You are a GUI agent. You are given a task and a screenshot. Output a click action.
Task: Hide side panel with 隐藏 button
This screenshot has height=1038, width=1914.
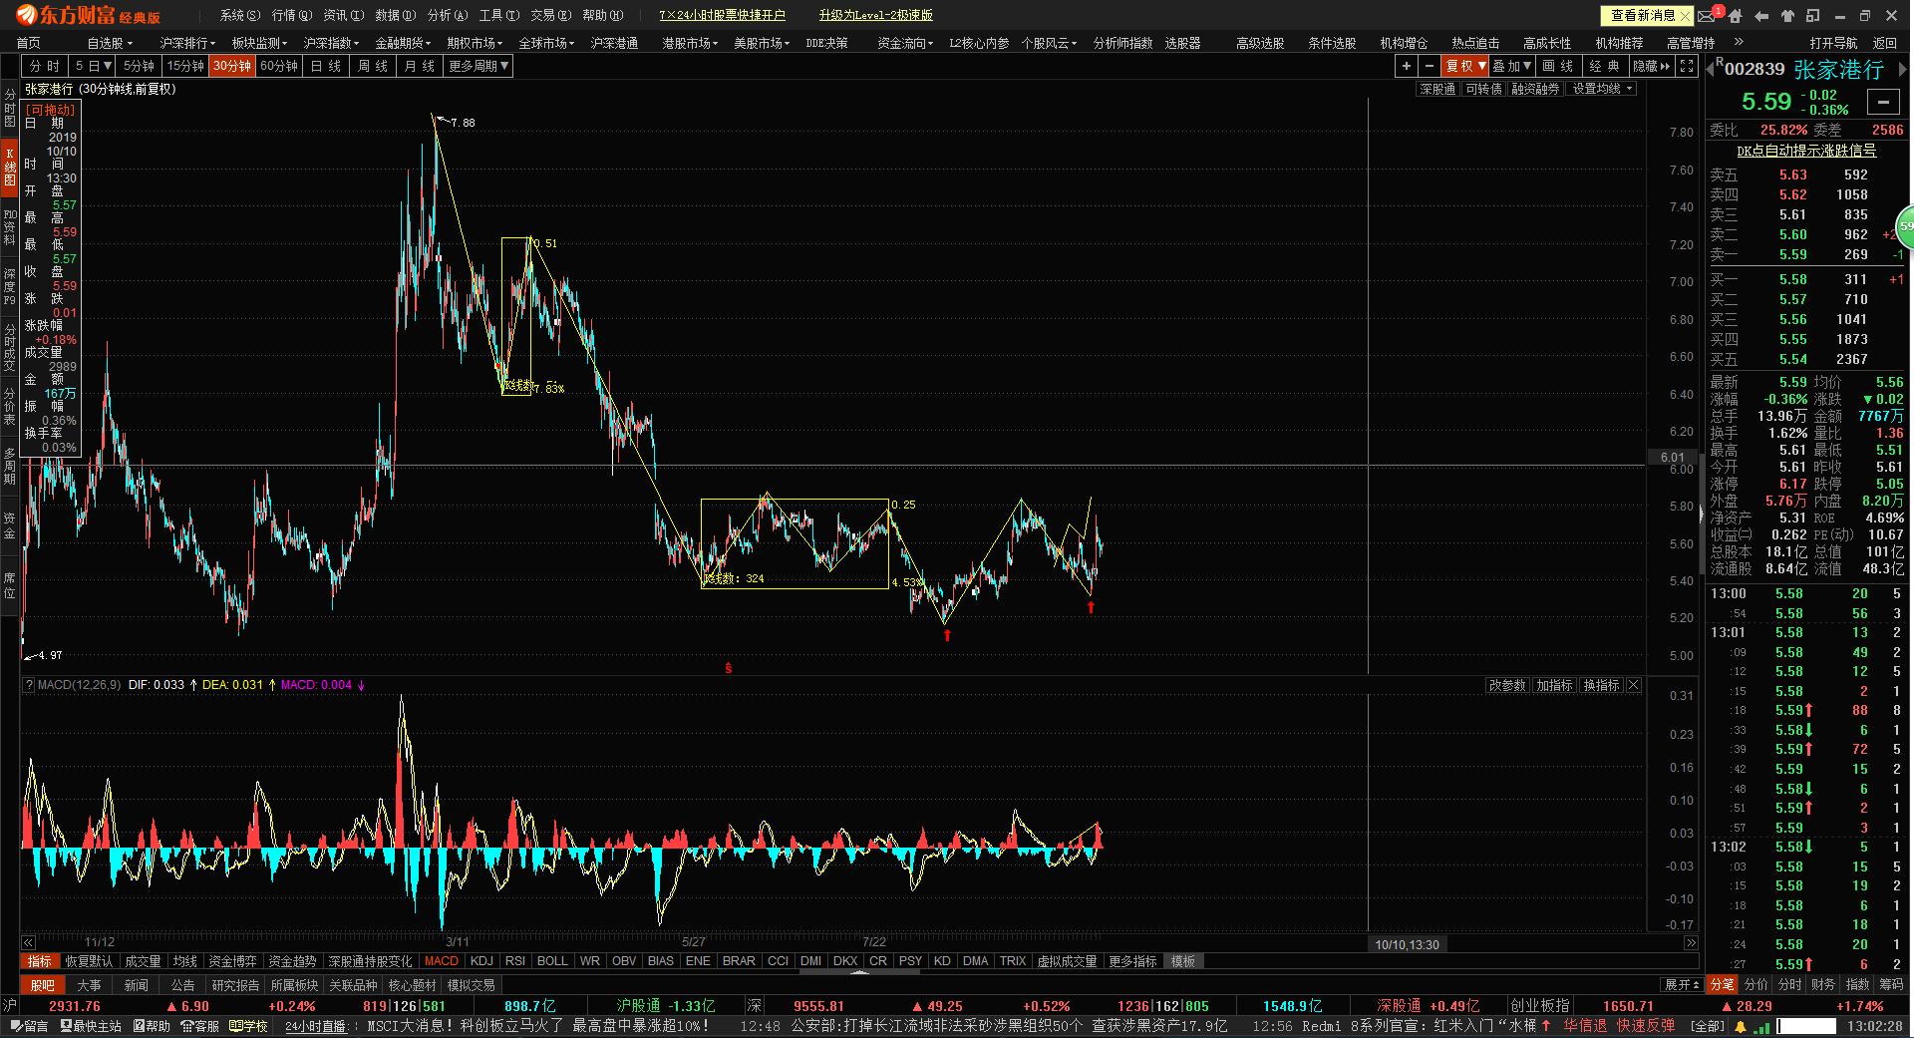coord(1651,66)
